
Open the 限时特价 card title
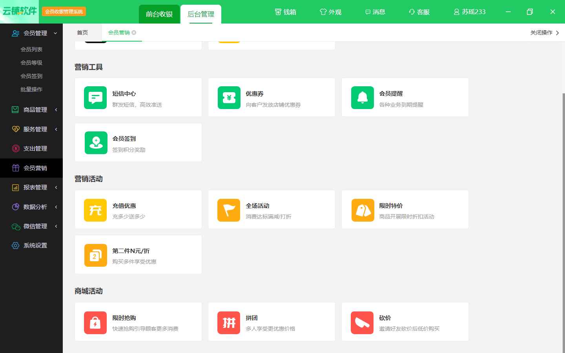point(391,206)
